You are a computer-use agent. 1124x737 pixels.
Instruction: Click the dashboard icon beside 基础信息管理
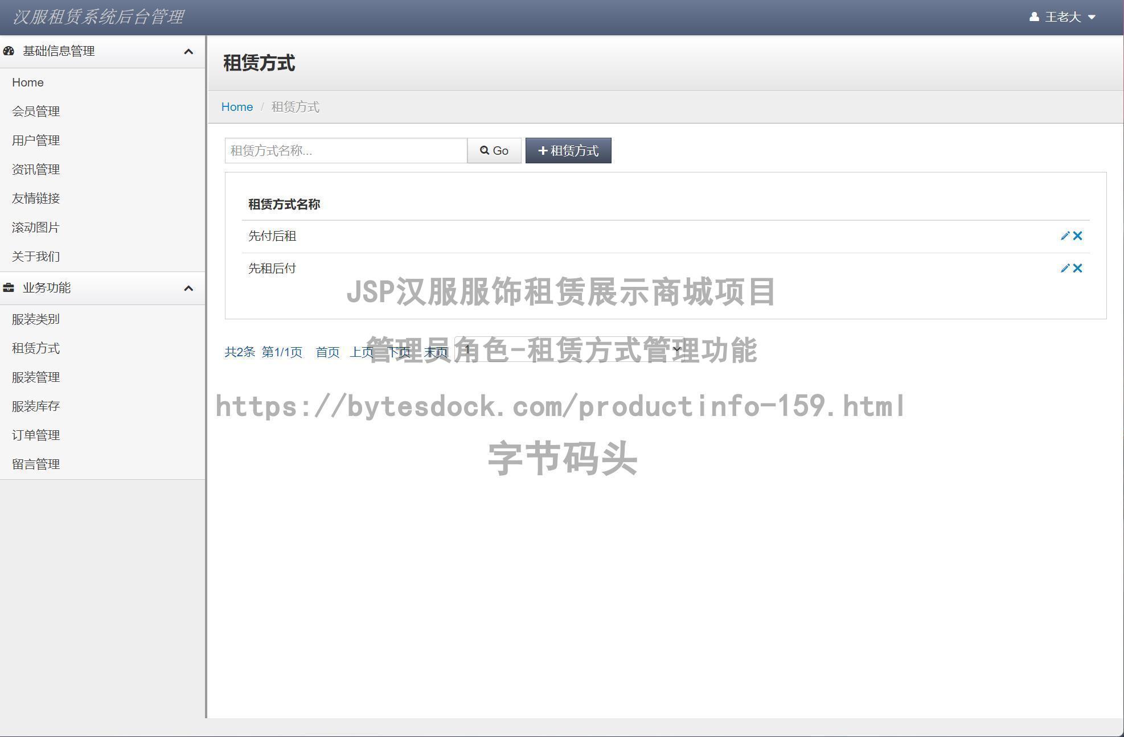point(9,51)
